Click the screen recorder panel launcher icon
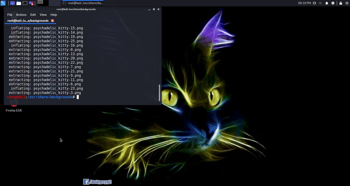This screenshot has width=350, height=186. point(31,3)
